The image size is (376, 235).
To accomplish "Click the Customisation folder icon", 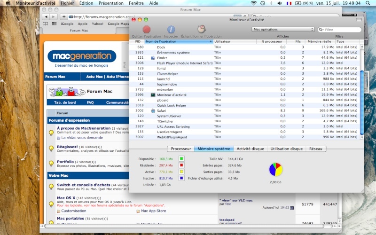I will tap(58, 211).
